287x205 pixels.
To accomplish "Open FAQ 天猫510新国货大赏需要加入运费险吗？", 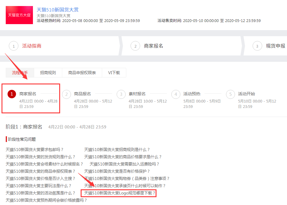I will pos(124,164).
